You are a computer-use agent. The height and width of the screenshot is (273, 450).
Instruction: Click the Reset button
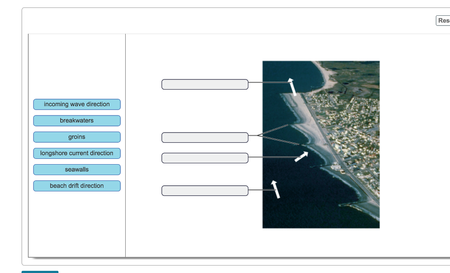(443, 20)
